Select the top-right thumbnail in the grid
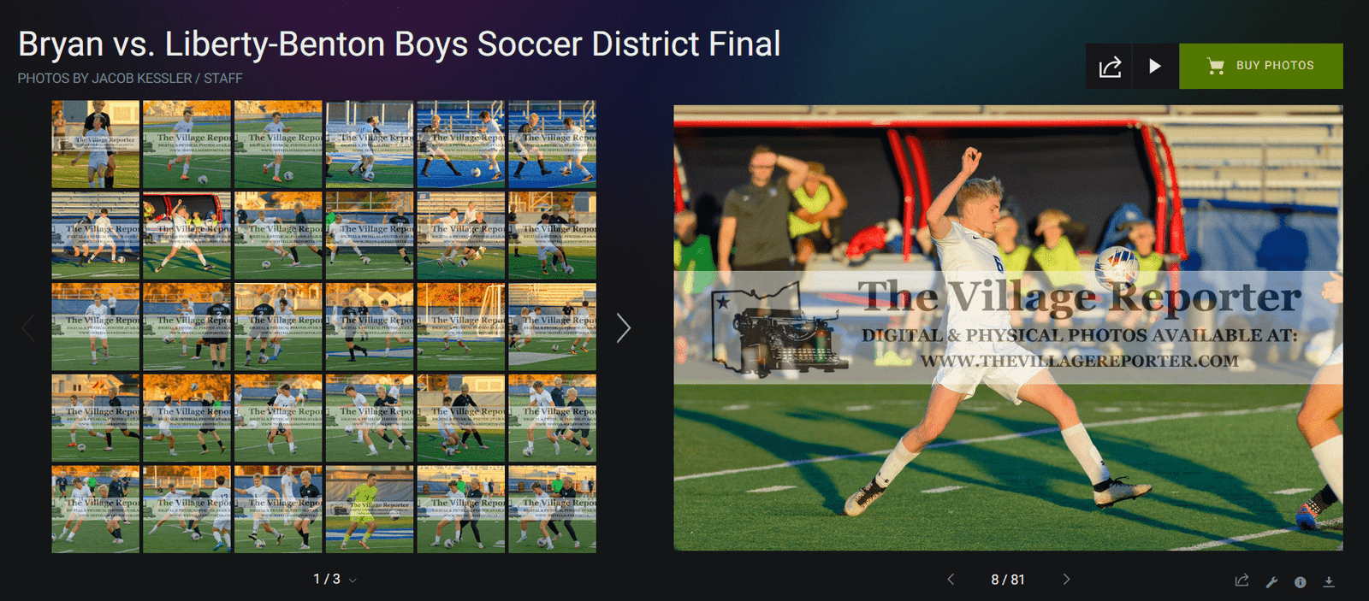1369x601 pixels. 553,144
